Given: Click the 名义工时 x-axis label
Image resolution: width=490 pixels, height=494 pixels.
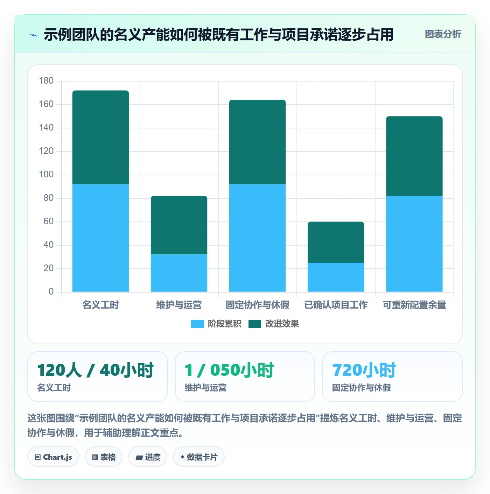Looking at the screenshot, I should coord(100,305).
